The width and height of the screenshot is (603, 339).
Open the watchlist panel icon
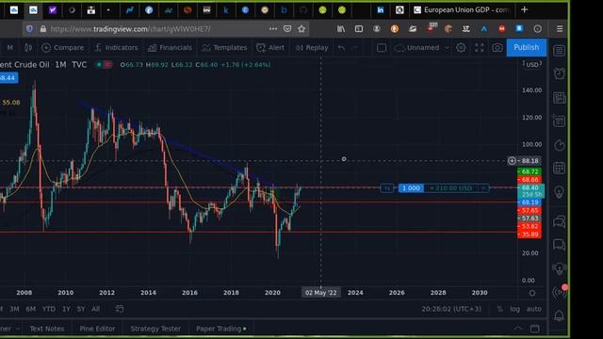559,51
